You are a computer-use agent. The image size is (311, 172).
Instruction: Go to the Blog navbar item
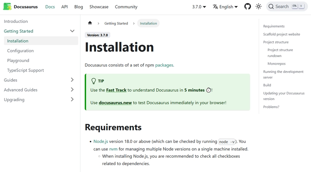pos(79,7)
